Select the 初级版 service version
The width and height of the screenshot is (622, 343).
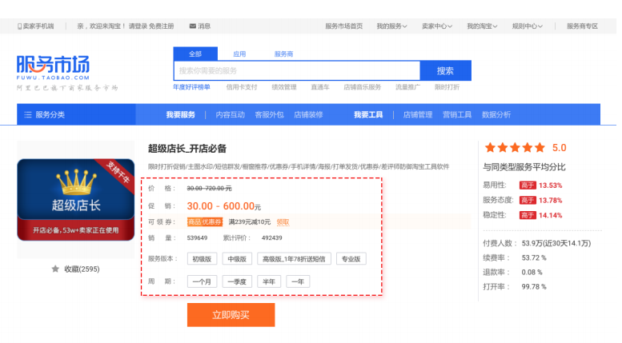tap(202, 259)
